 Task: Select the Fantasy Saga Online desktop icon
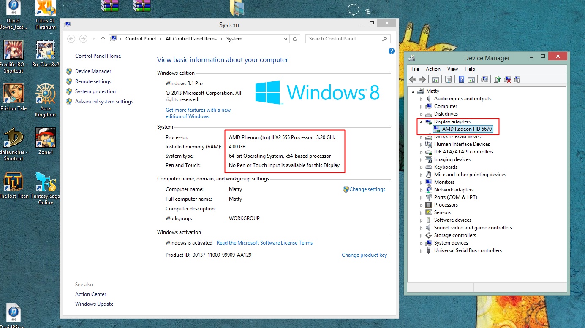tap(46, 188)
